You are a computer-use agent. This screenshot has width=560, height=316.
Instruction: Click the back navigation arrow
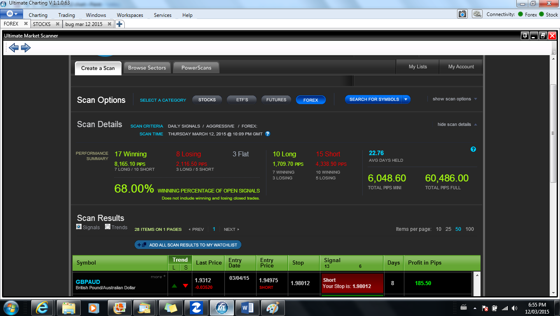[14, 48]
